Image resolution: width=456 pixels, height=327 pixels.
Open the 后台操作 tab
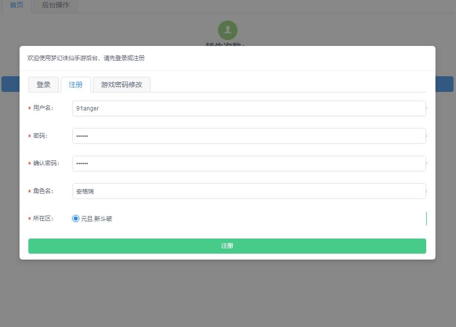[56, 5]
